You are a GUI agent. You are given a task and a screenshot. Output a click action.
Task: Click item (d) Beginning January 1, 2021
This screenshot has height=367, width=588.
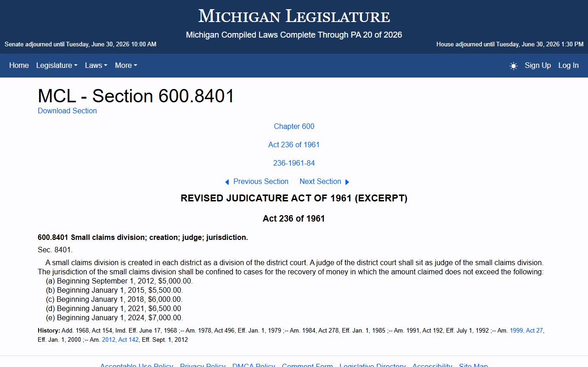tap(113, 309)
